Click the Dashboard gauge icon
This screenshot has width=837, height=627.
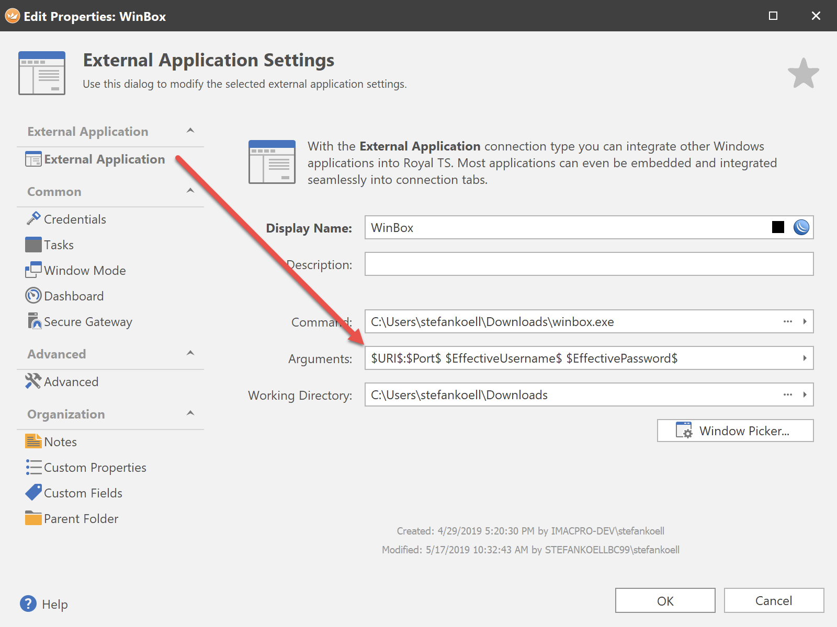pos(33,296)
